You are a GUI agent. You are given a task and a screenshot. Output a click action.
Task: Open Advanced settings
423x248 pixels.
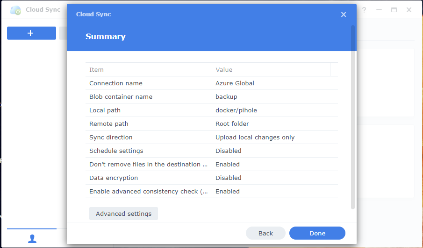tap(123, 214)
